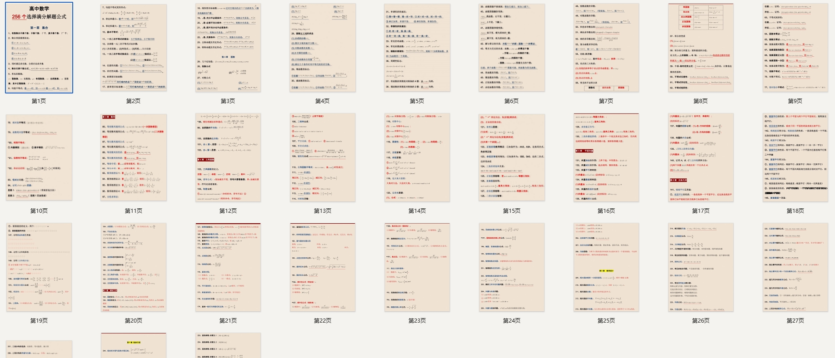Open the 第2页 page thumbnail
The image size is (835, 358).
(x=134, y=48)
